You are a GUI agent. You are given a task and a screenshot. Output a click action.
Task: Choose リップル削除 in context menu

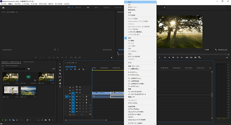point(140,15)
